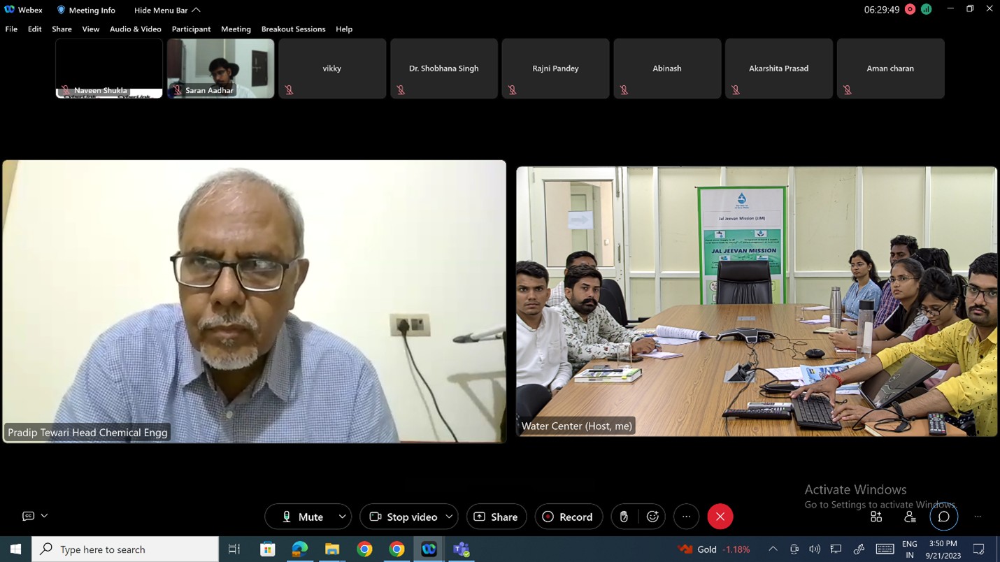Open the apps/layout icon near bottom right
This screenshot has height=562, width=1000.
(x=876, y=517)
